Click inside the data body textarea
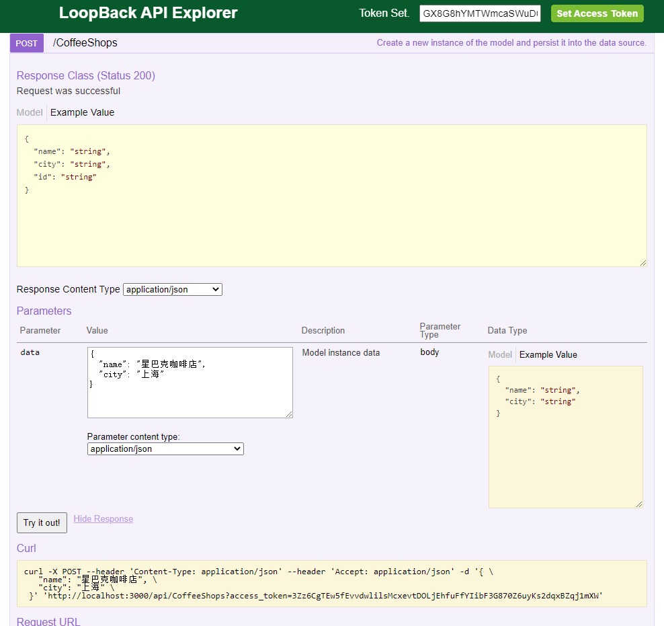 pos(190,383)
